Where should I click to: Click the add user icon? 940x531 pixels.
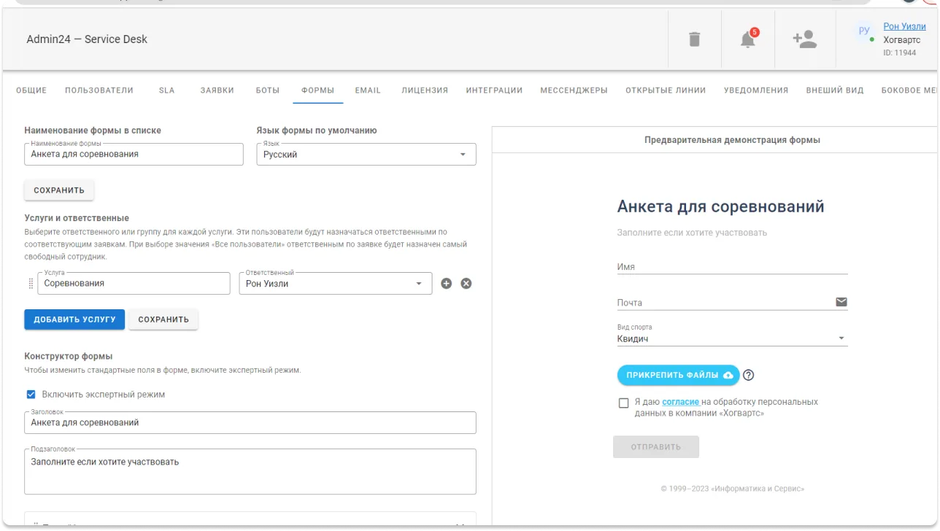click(x=804, y=39)
